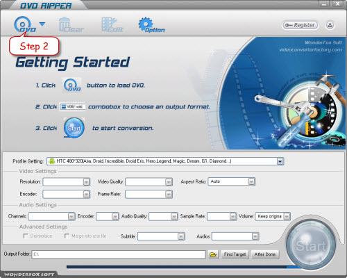The width and height of the screenshot is (347, 278).
Task: Open the DVD button dropdown arrow
Action: [x=42, y=24]
